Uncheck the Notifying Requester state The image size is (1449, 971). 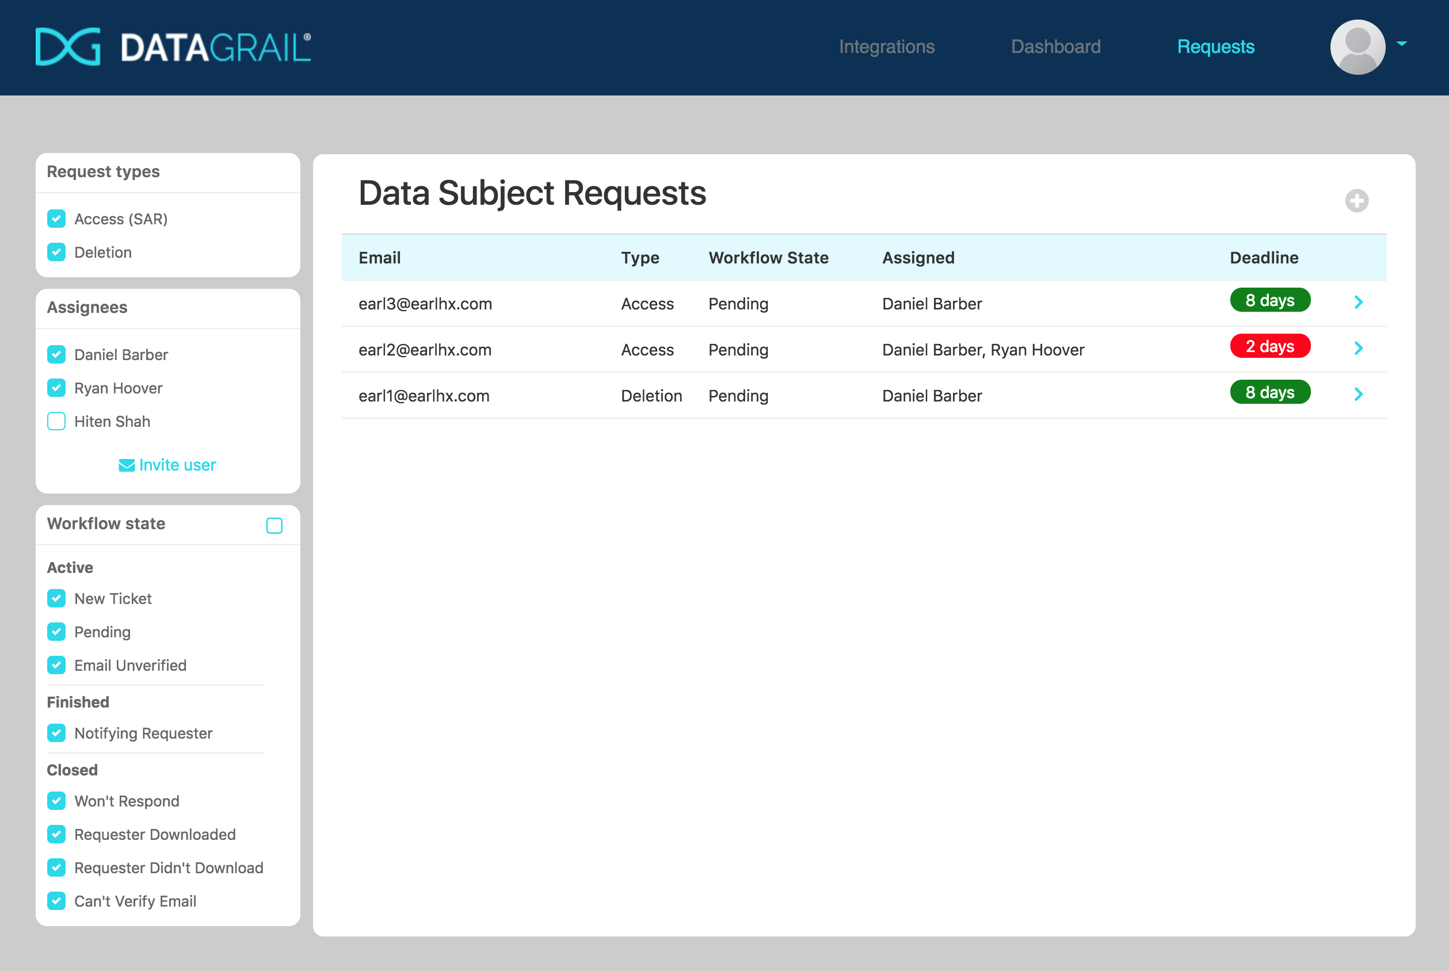click(56, 733)
